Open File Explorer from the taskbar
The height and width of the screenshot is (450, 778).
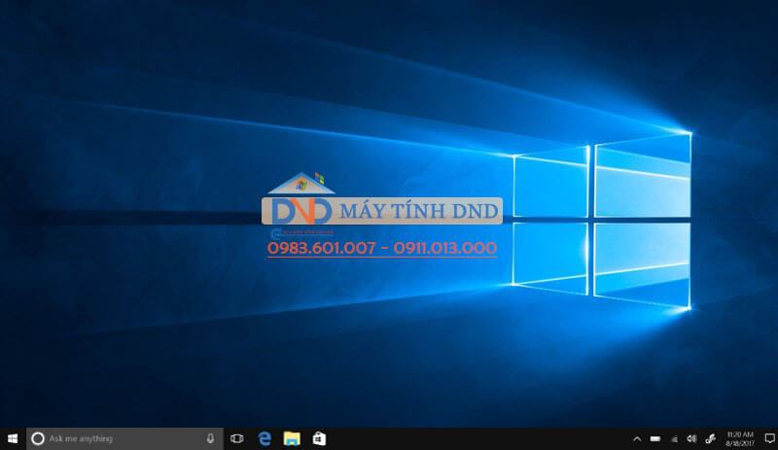point(292,438)
